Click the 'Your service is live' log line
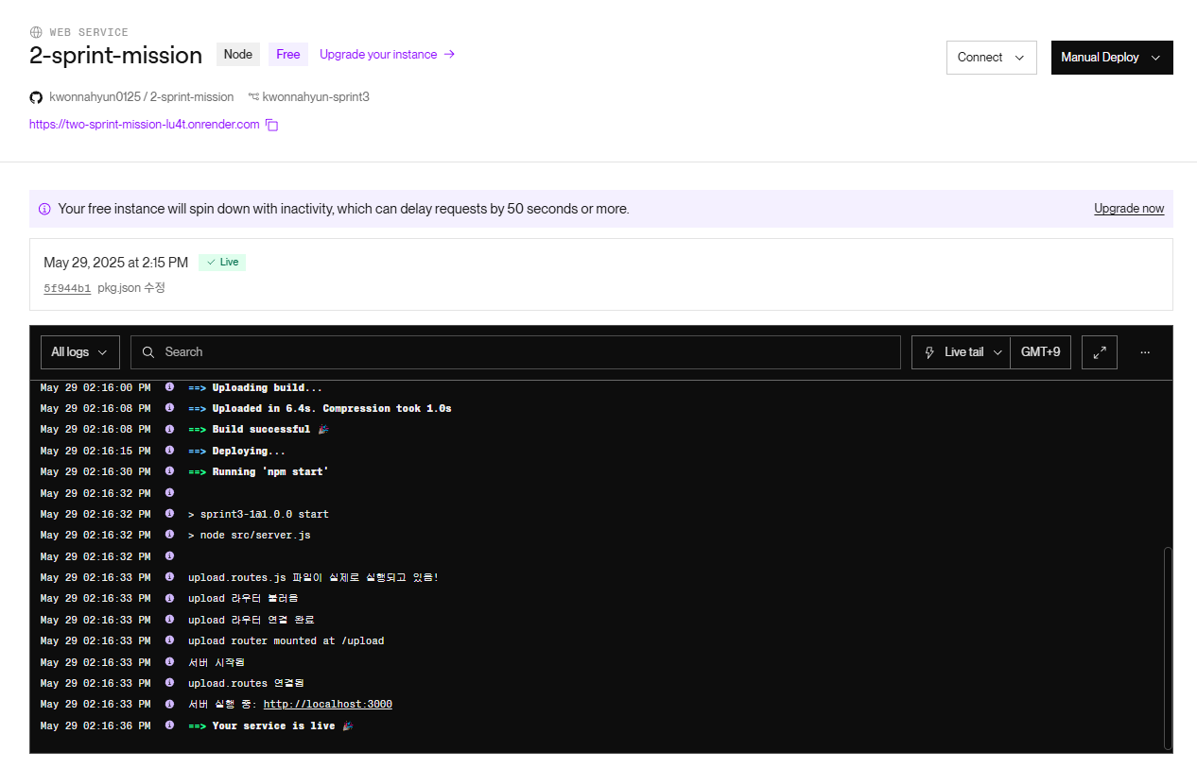1197x768 pixels. [x=270, y=725]
